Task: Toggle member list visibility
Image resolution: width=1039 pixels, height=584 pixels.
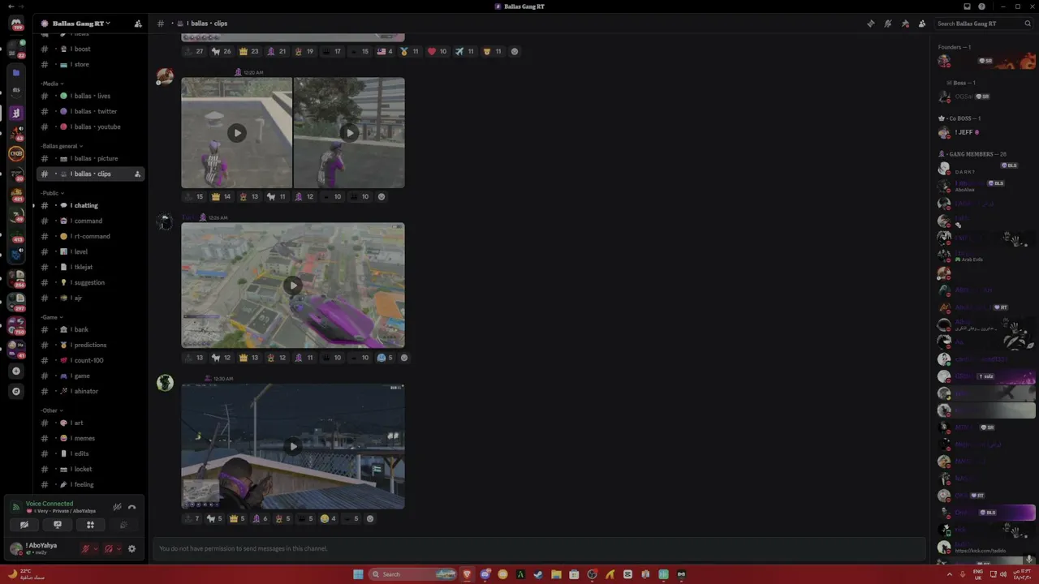Action: (922, 24)
